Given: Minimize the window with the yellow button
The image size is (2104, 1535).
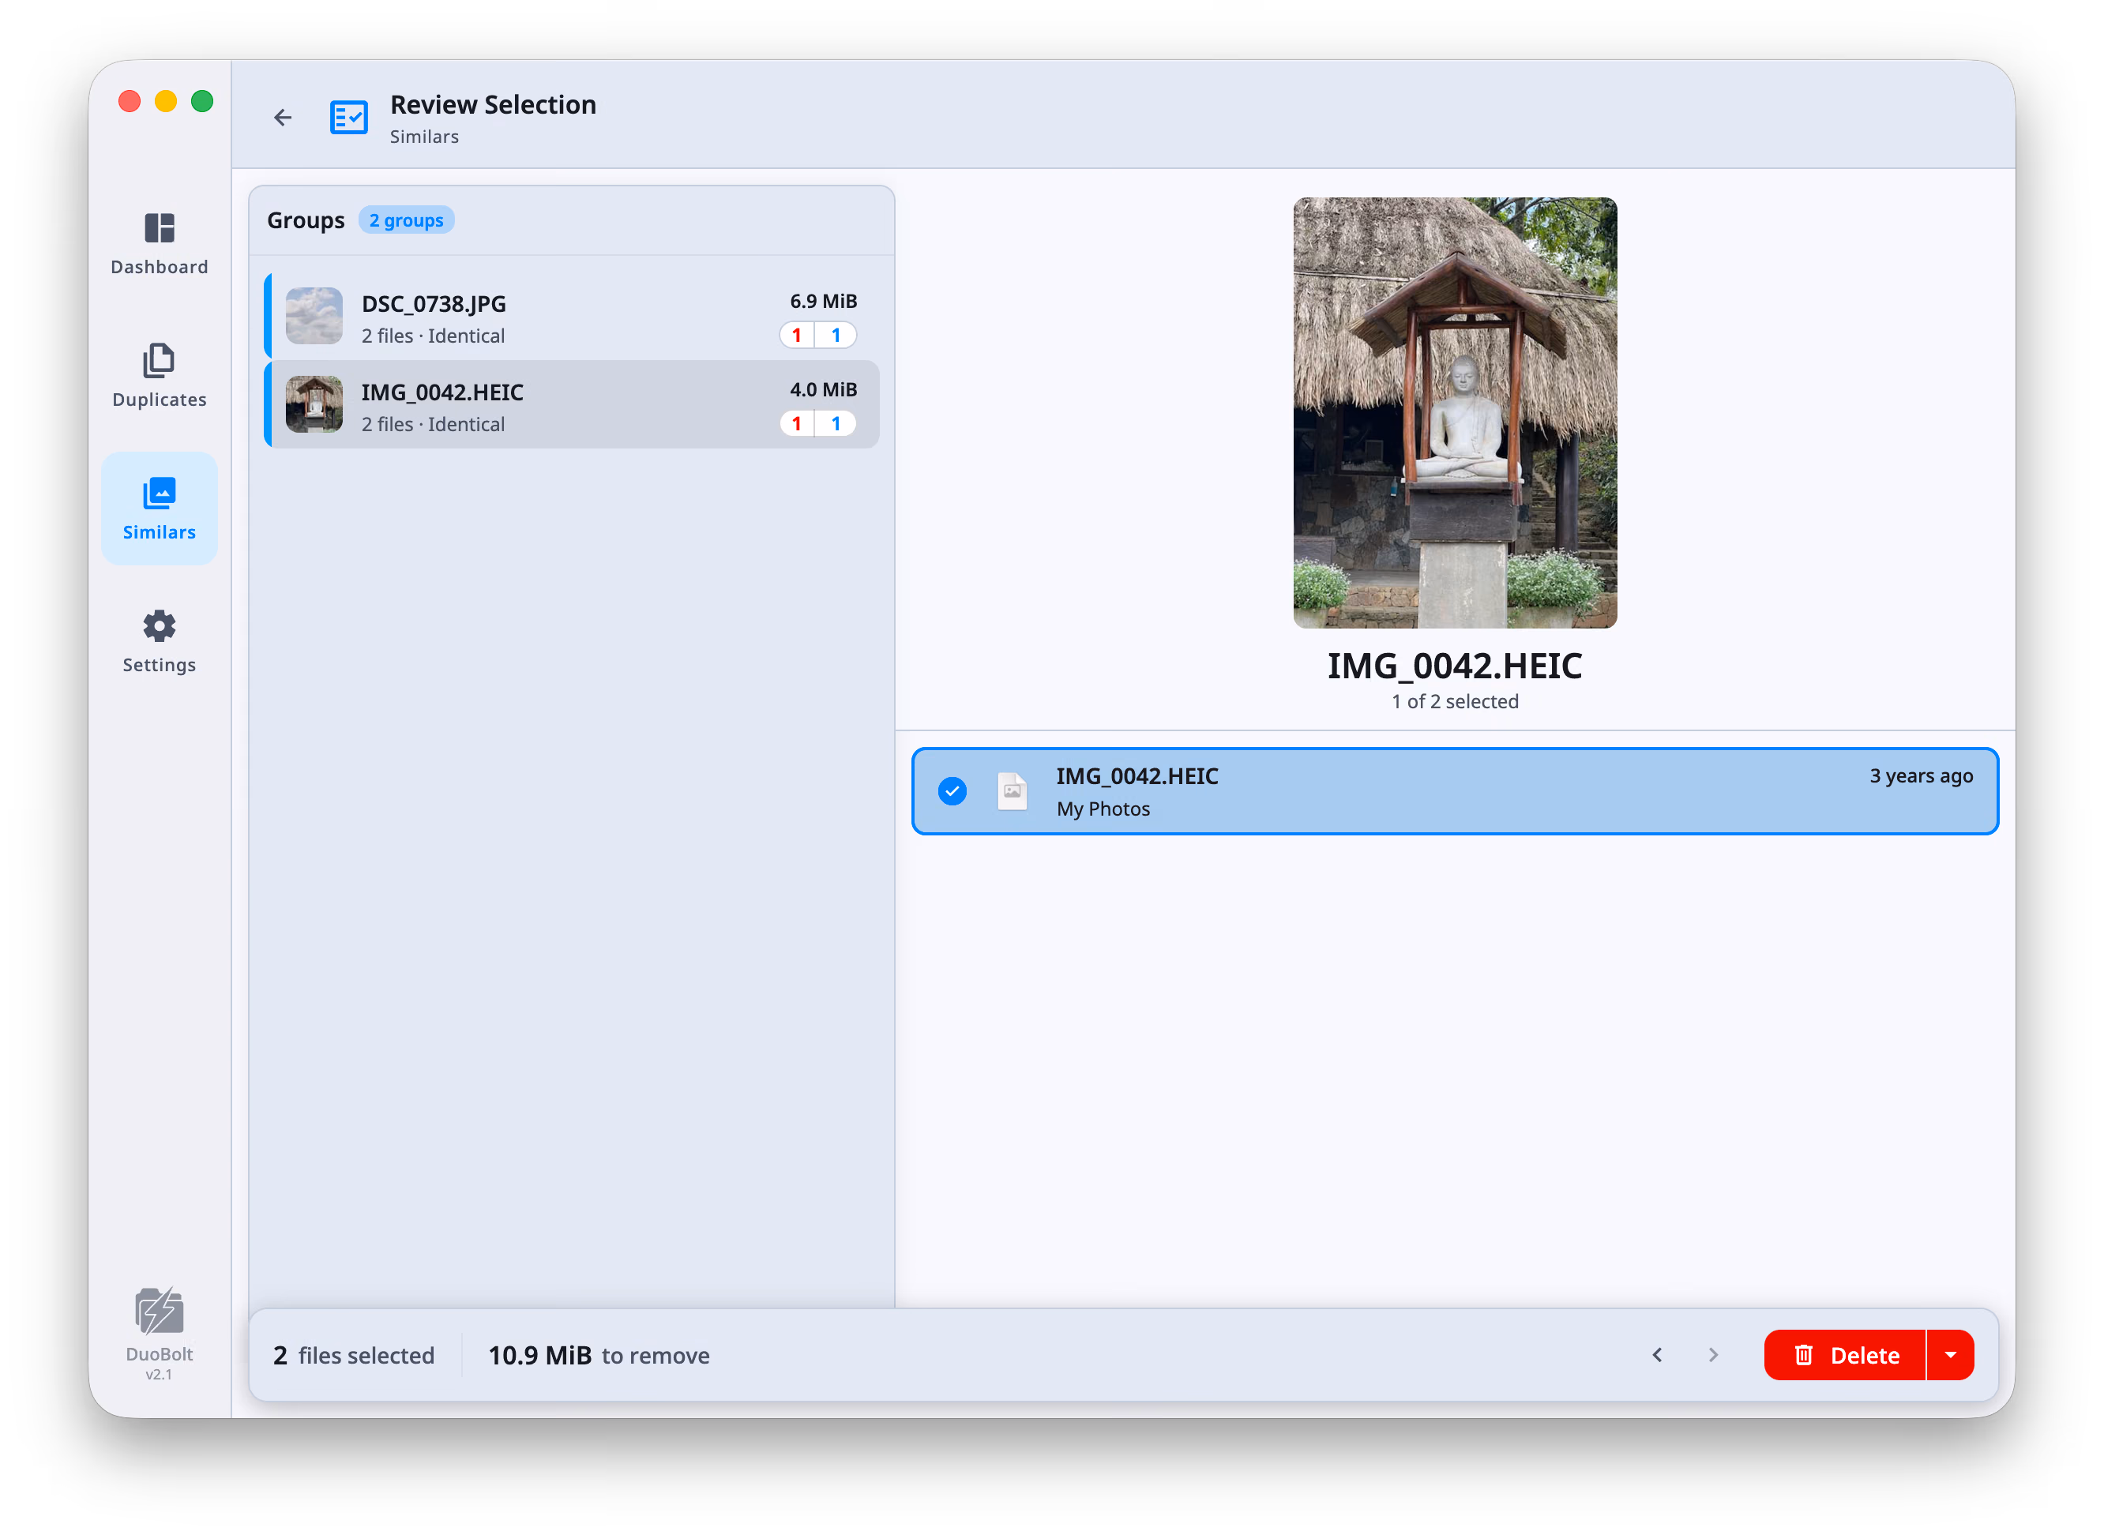Looking at the screenshot, I should click(165, 101).
